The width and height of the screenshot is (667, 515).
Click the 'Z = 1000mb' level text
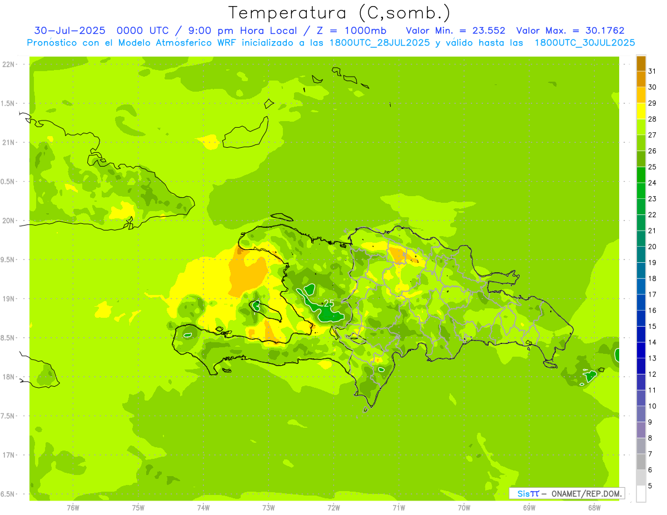click(x=351, y=31)
